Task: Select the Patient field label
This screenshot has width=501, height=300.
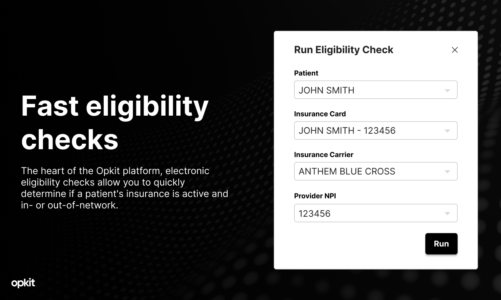Action: 306,73
